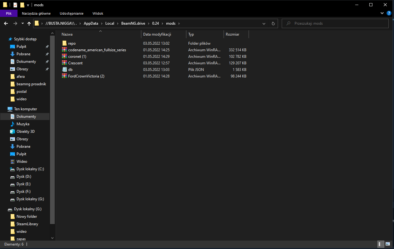Select Szybki dostęp in navigation pane
This screenshot has width=394, height=249.
(25, 39)
